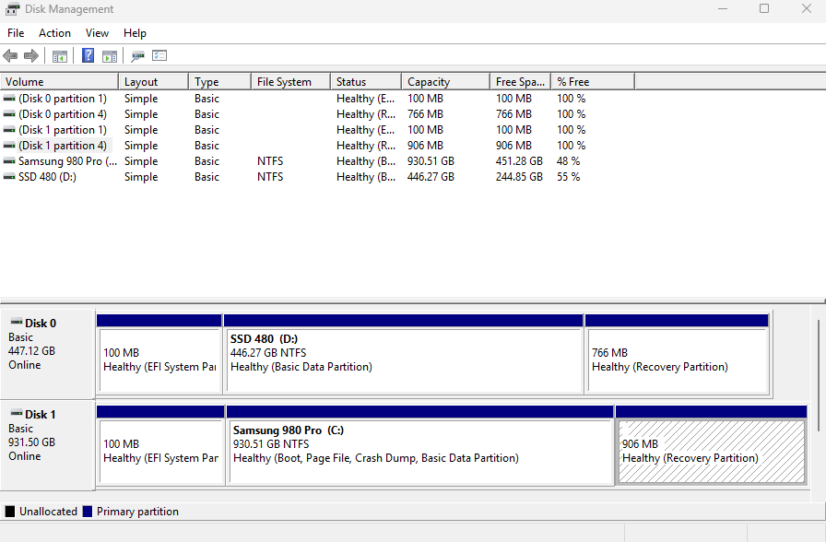Image resolution: width=826 pixels, height=542 pixels.
Task: Select the hatched 906 MB Recovery Partition block
Action: [x=711, y=445]
